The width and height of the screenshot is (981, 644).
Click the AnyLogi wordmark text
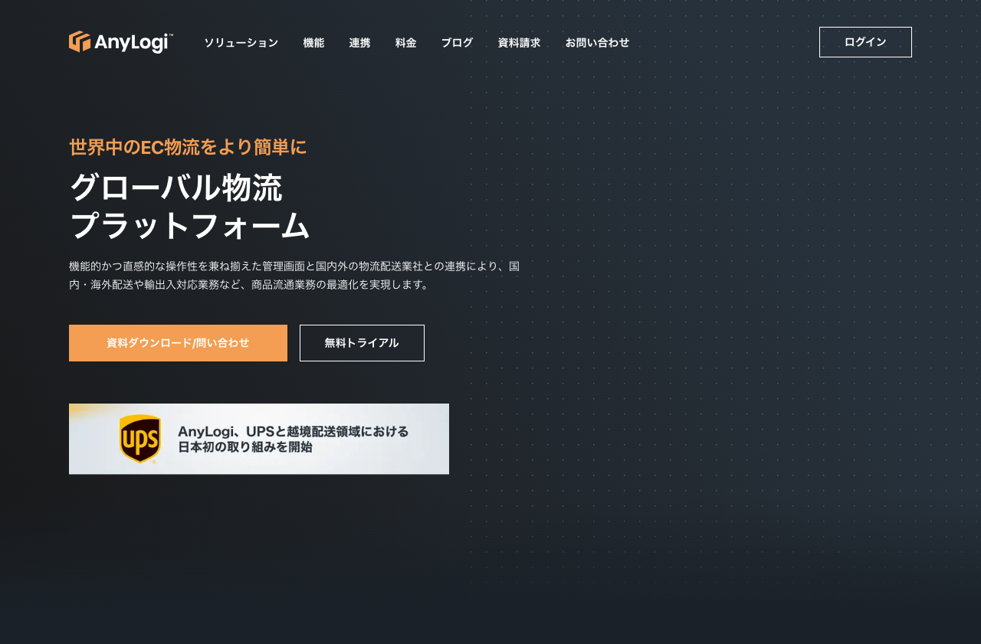tap(132, 42)
